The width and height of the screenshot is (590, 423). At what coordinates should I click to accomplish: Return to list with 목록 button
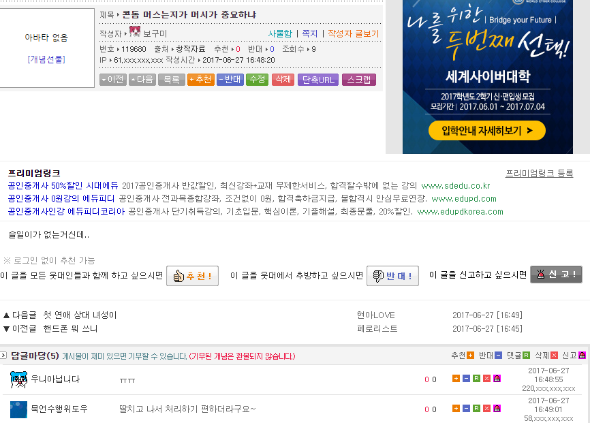172,80
